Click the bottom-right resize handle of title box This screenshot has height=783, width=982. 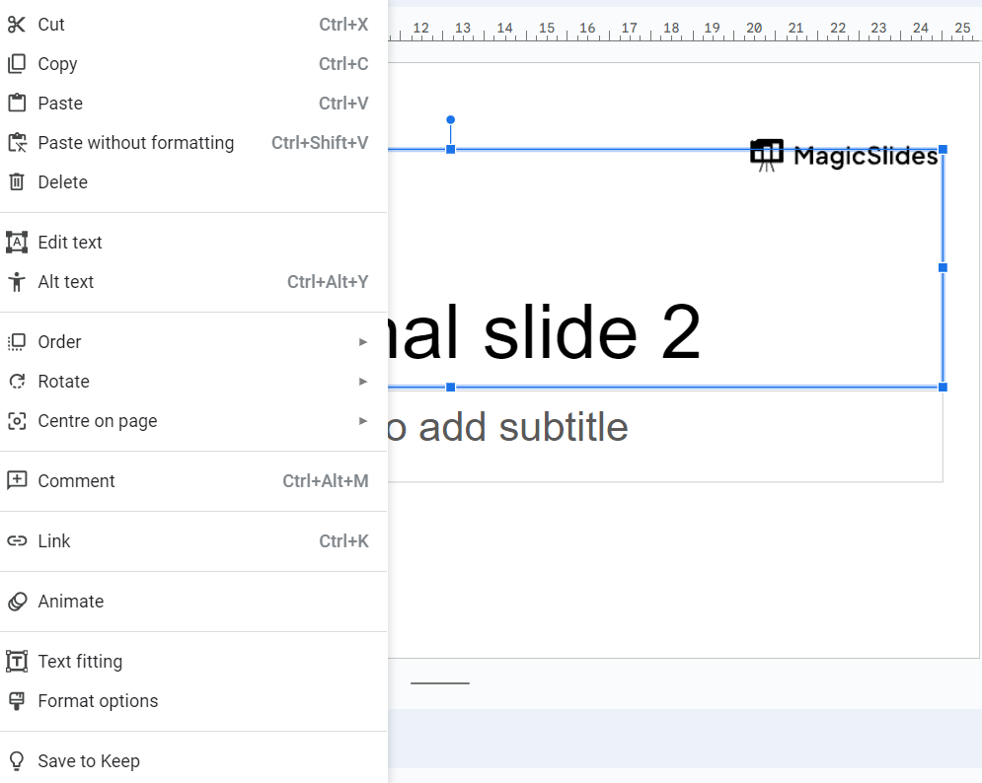[x=943, y=387]
